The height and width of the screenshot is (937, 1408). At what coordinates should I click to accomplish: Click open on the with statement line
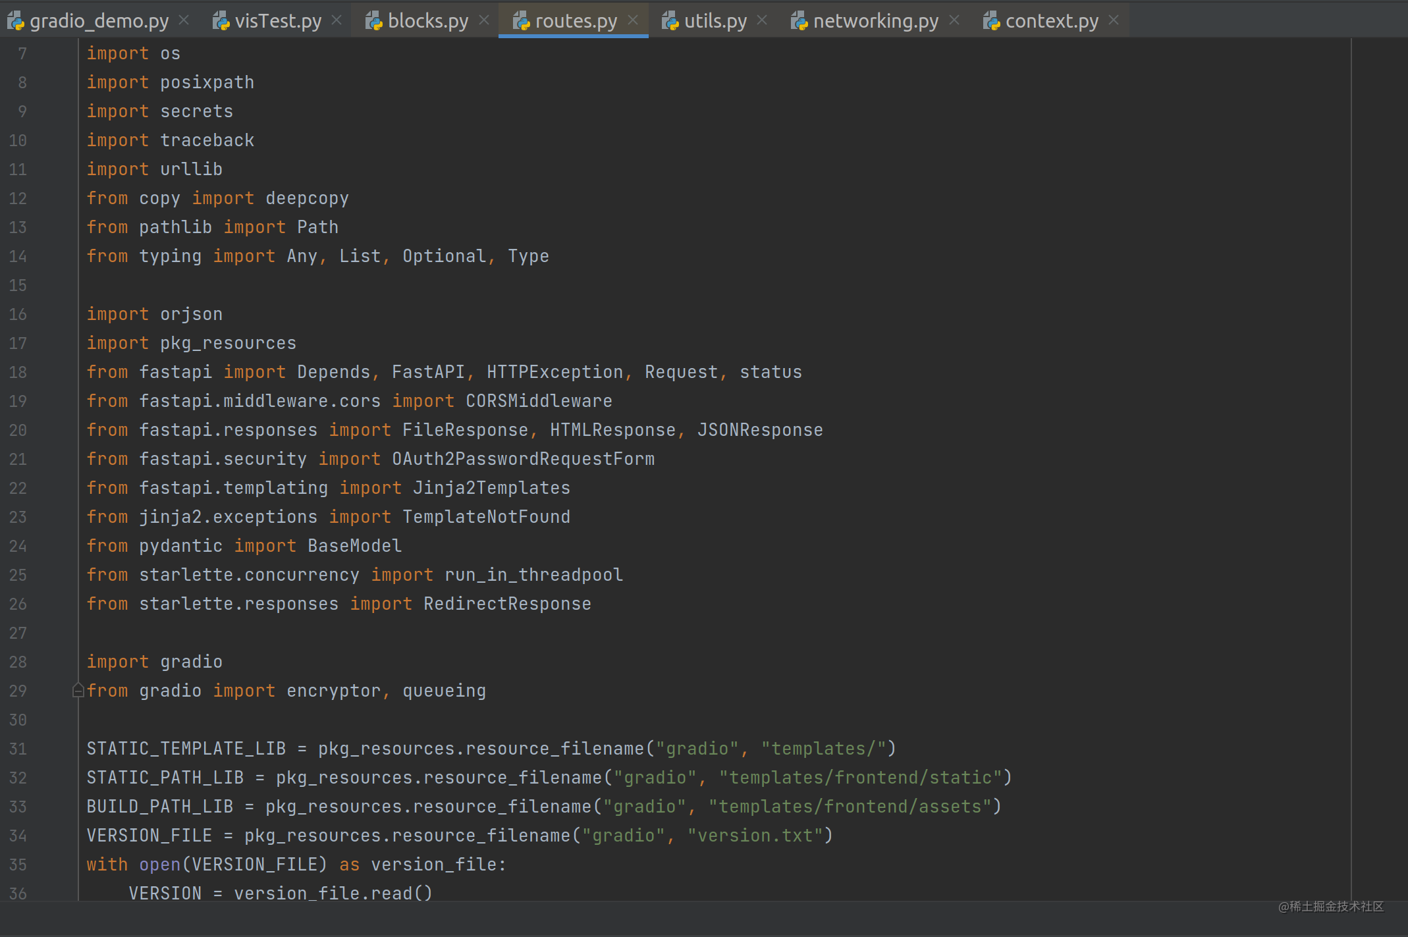tap(160, 865)
